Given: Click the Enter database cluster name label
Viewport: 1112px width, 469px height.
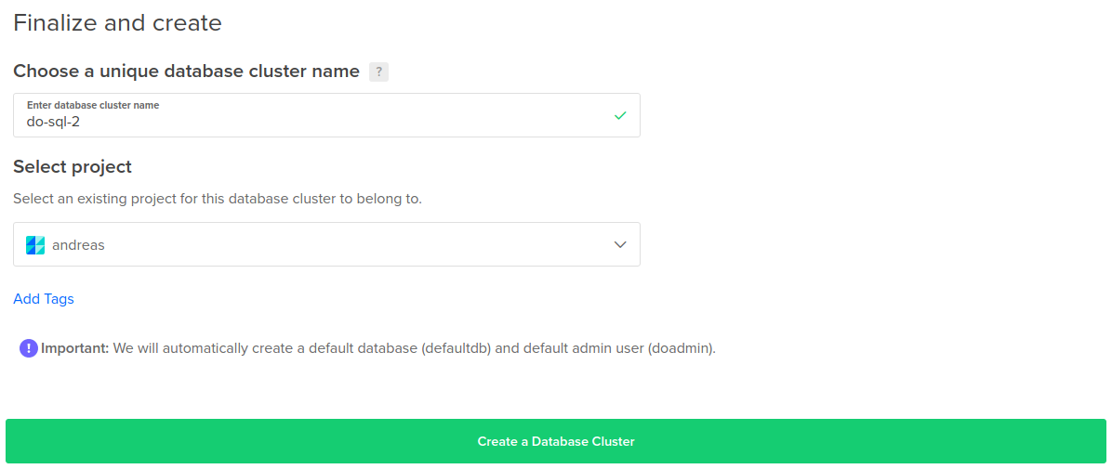Looking at the screenshot, I should click(x=93, y=105).
